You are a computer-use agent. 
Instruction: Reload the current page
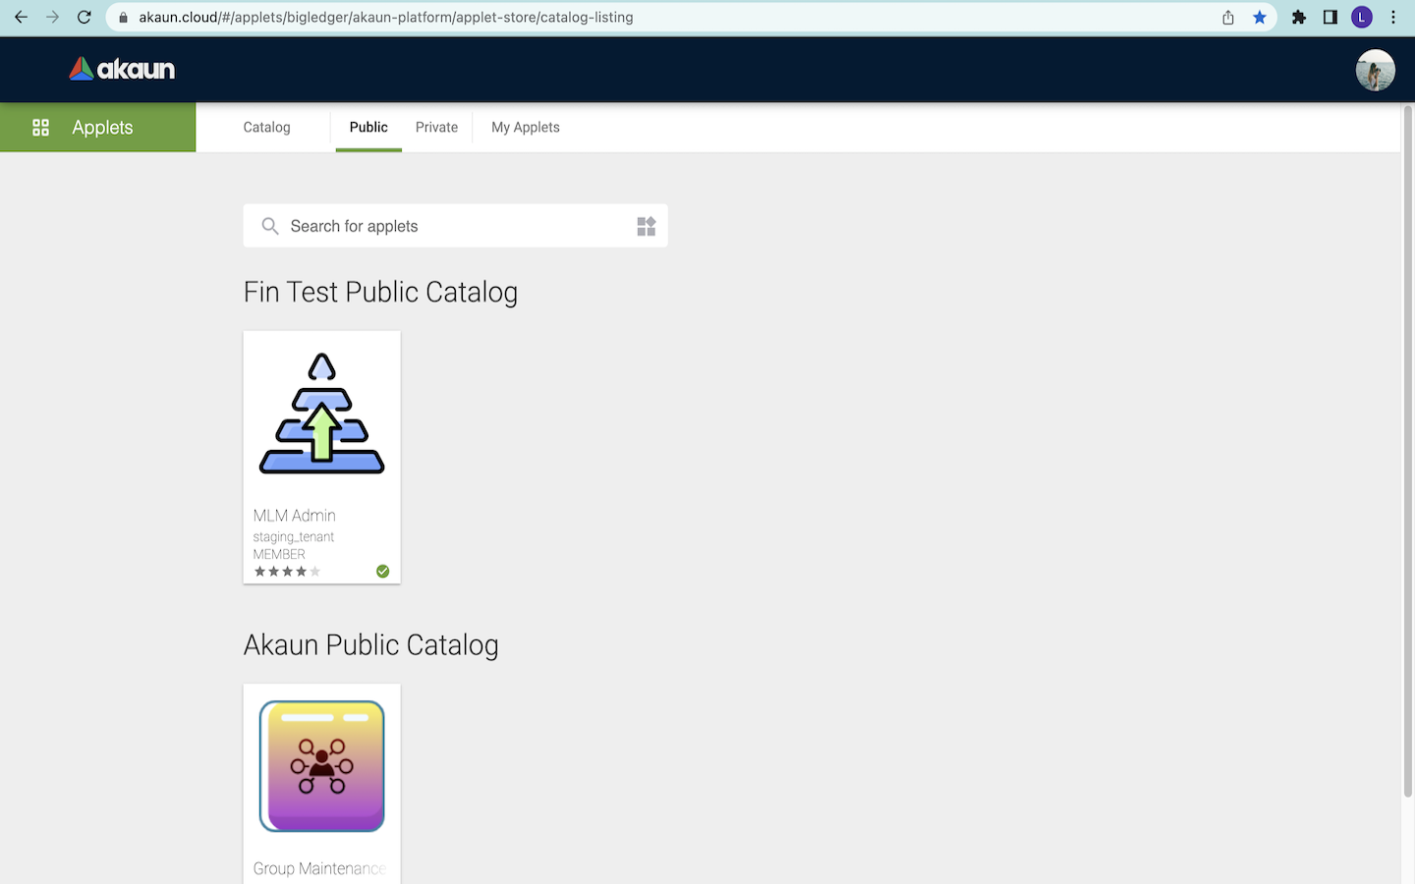(85, 17)
